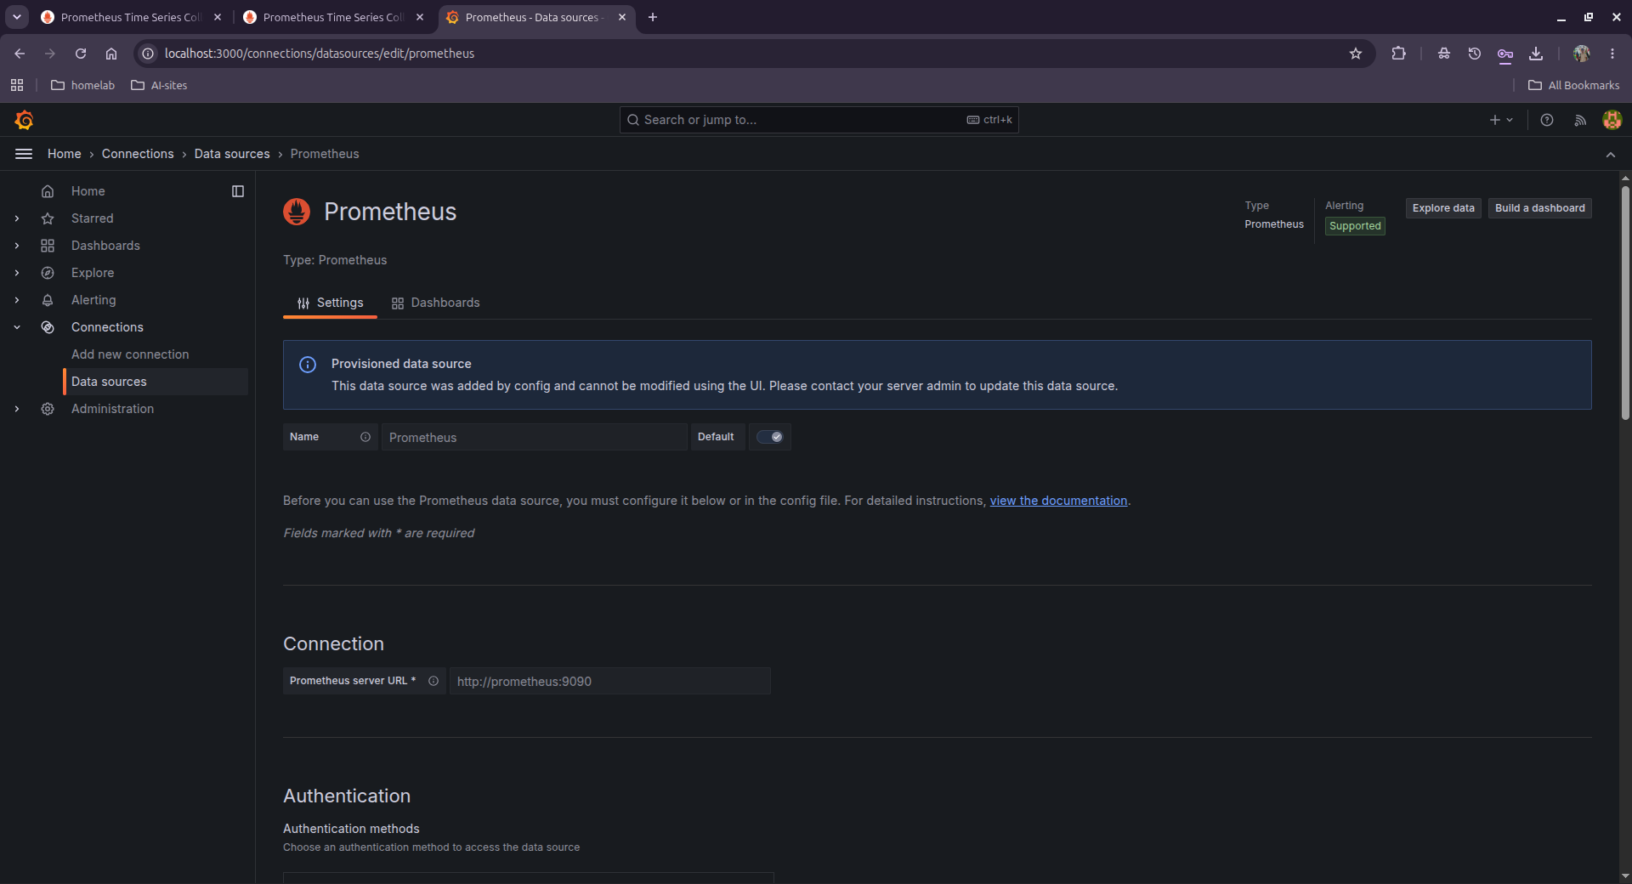Collapse the Connections sidebar section

[x=17, y=327]
